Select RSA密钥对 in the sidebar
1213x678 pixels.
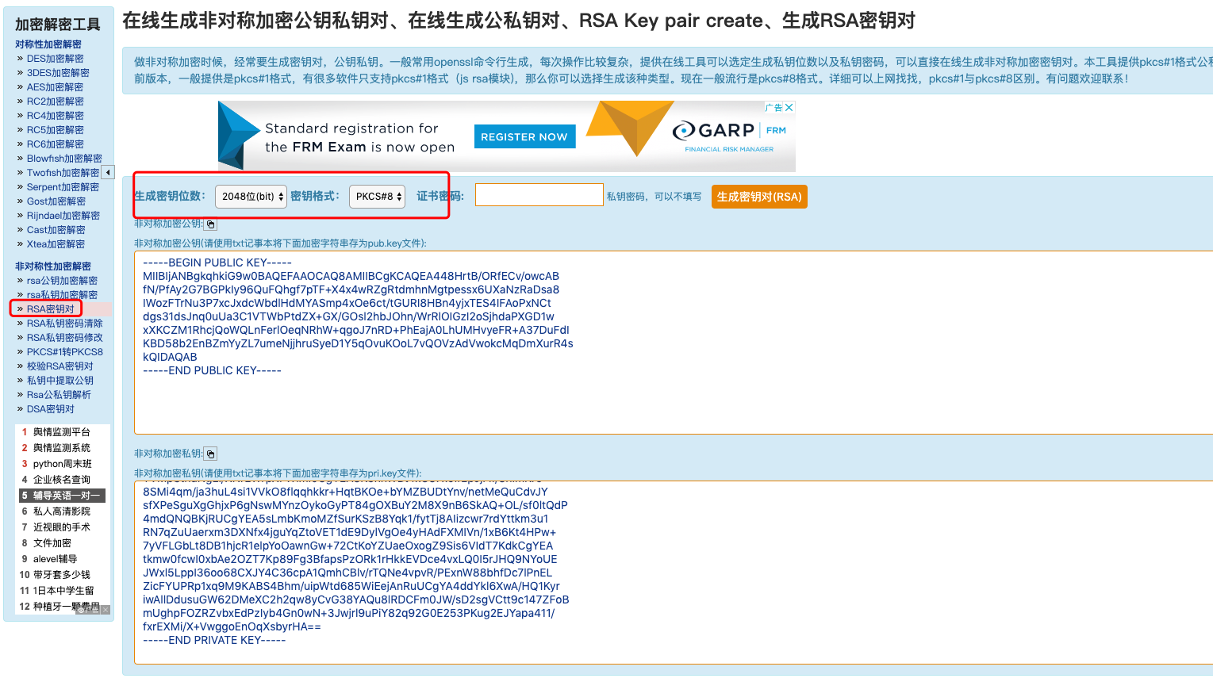[x=51, y=309]
